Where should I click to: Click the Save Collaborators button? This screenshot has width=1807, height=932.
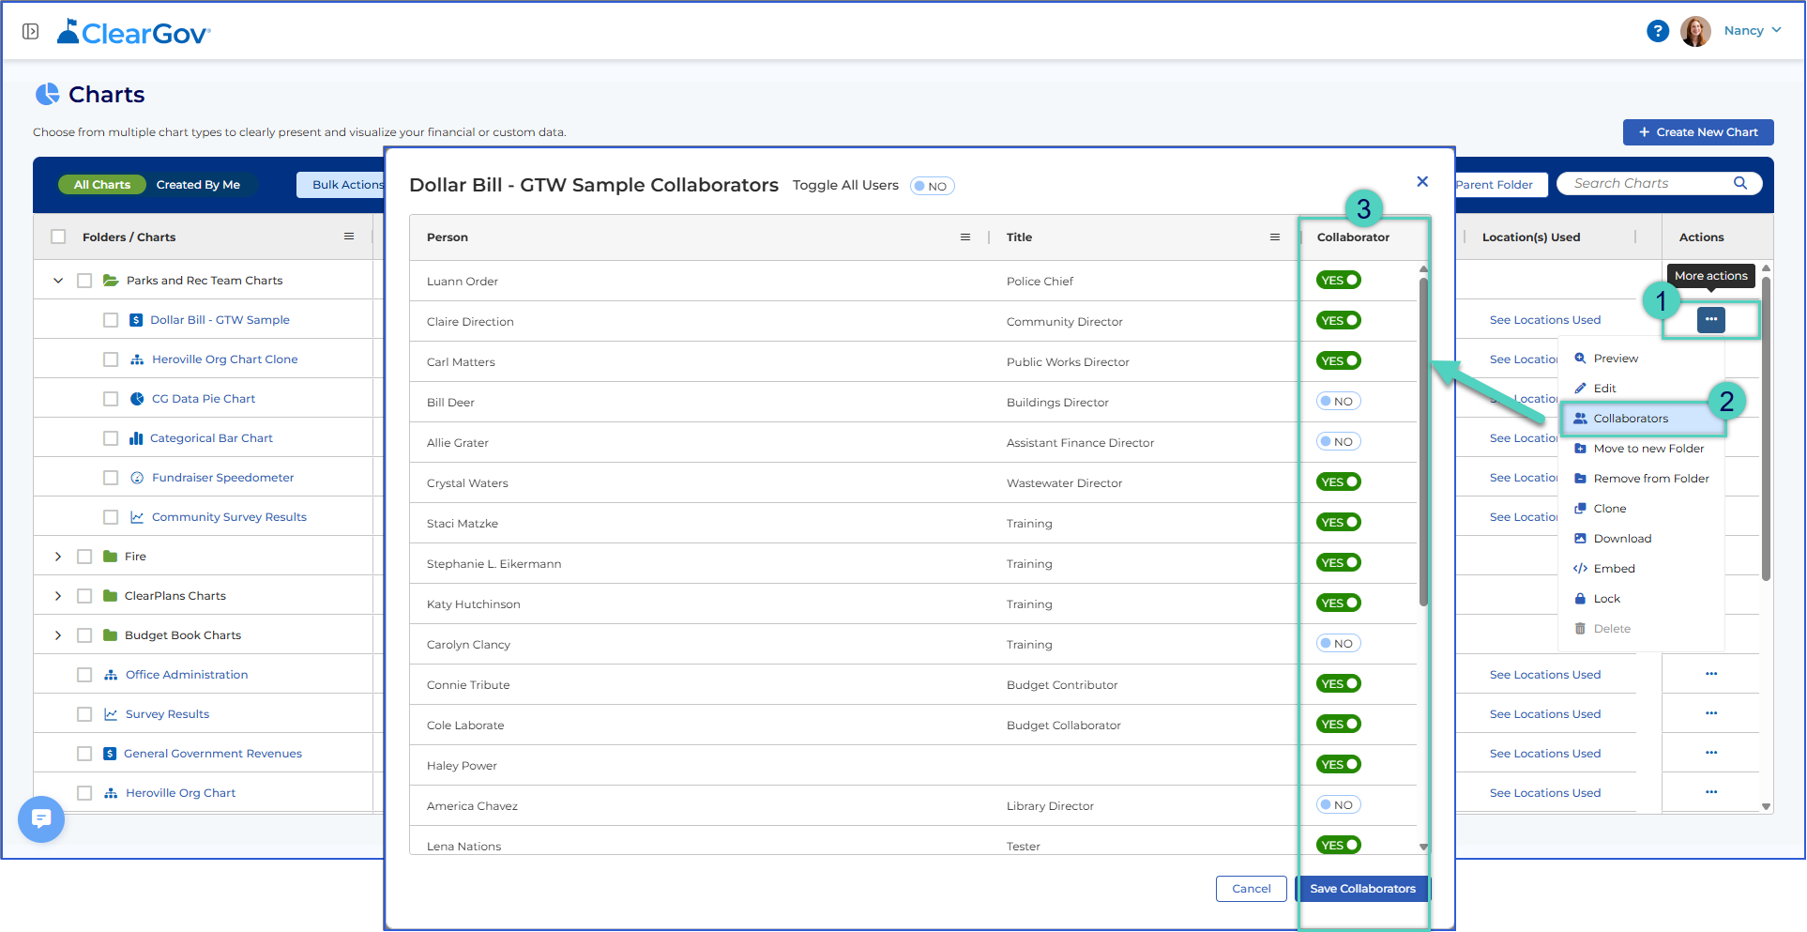click(x=1362, y=889)
